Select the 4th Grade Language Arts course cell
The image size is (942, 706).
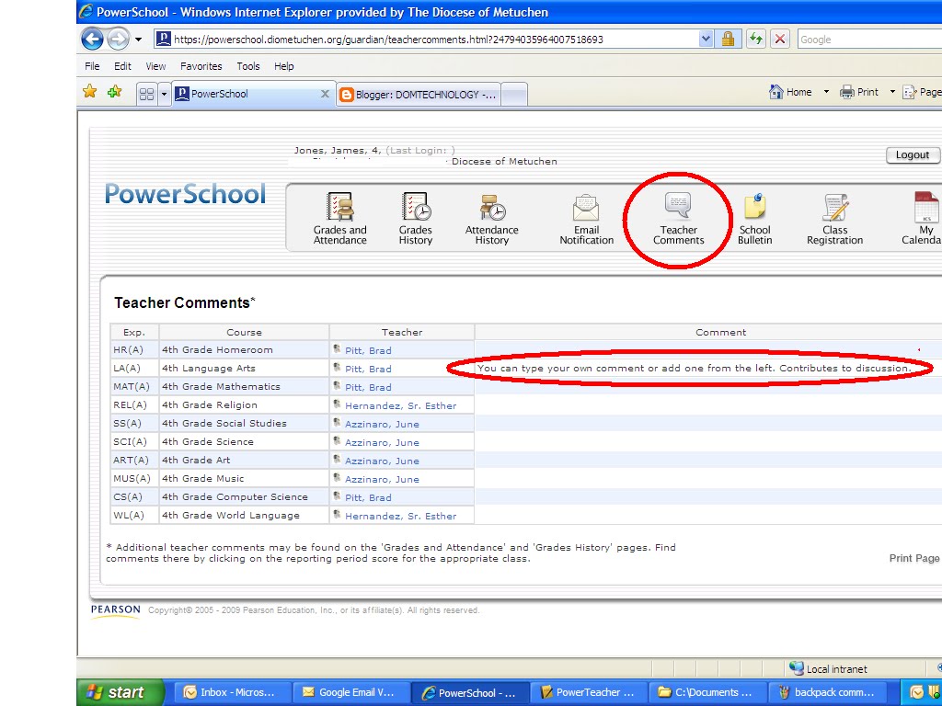pyautogui.click(x=244, y=368)
